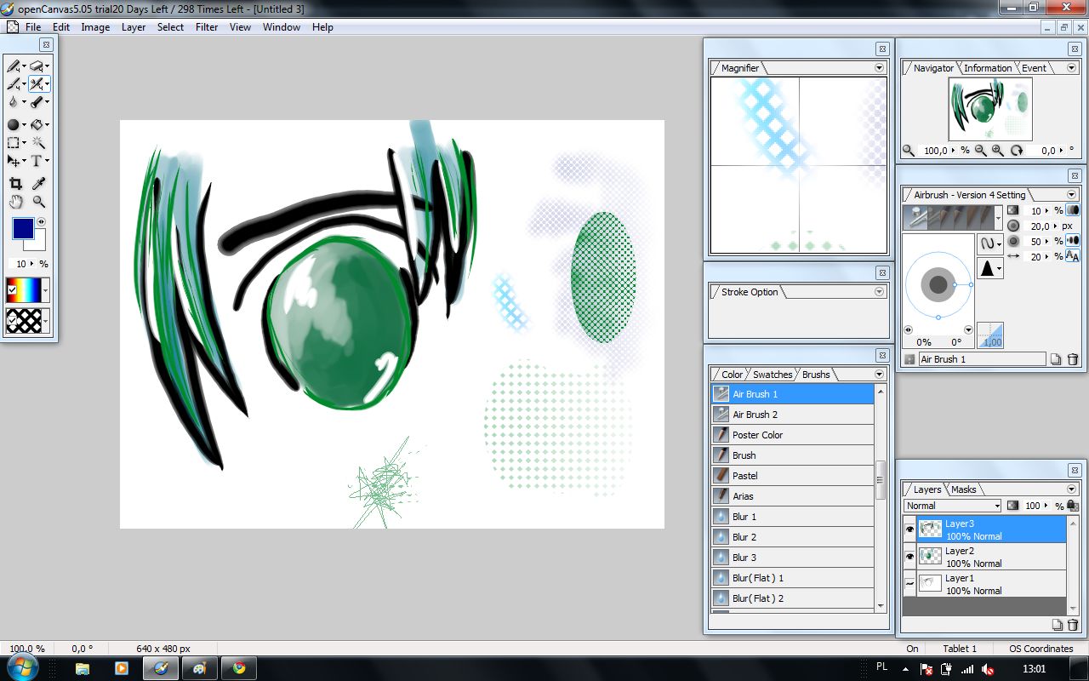Pick the Bucket fill tool
This screenshot has height=681, width=1089.
(x=37, y=124)
